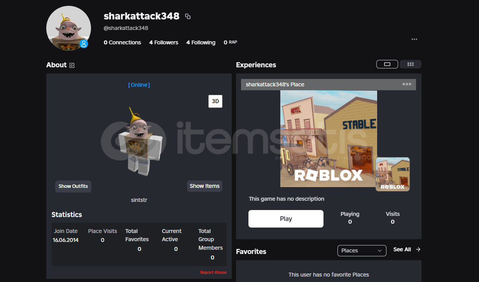Image resolution: width=479 pixels, height=282 pixels.
Task: Open the experience card three-dot menu
Action: (x=407, y=84)
